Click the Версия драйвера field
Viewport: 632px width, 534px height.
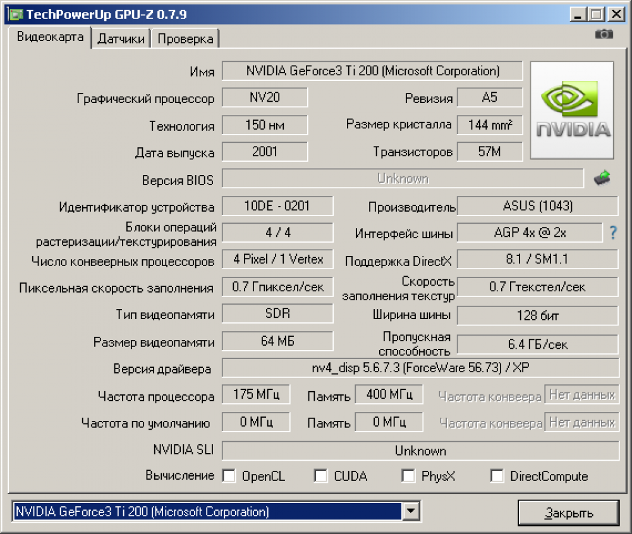pyautogui.click(x=420, y=368)
